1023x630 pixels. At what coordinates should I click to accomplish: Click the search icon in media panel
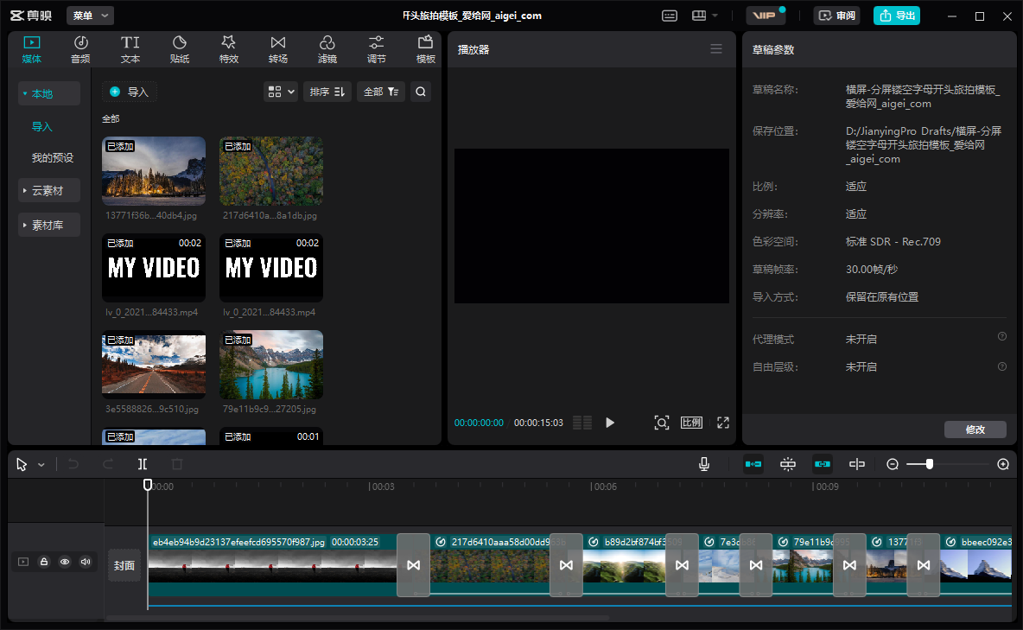[x=420, y=92]
